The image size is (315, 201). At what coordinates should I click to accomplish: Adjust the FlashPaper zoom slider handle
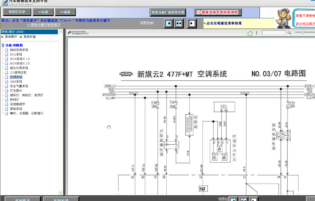tap(303, 32)
